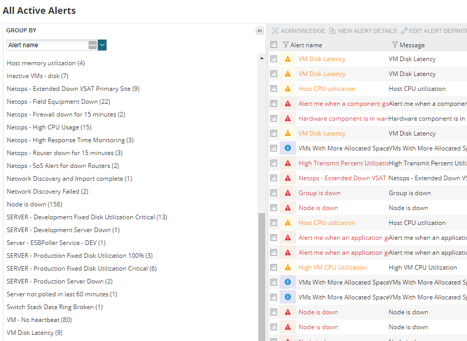Select SERVER - Production Fixed Disk Utilization Critical (6)
467x341 pixels.
pos(81,268)
